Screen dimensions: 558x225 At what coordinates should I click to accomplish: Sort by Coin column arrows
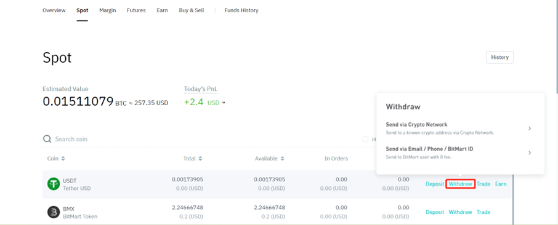coord(63,159)
